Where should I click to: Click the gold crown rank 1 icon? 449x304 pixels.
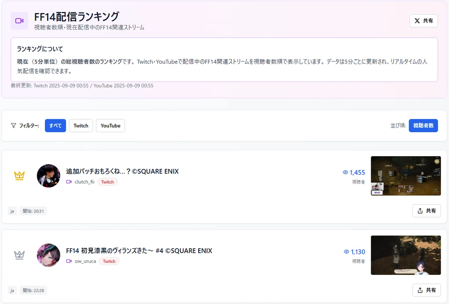(x=19, y=175)
